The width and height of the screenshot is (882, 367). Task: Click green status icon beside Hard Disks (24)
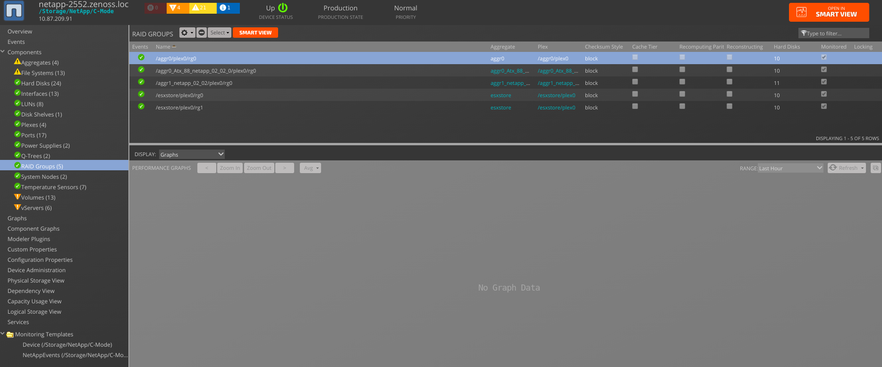point(17,83)
